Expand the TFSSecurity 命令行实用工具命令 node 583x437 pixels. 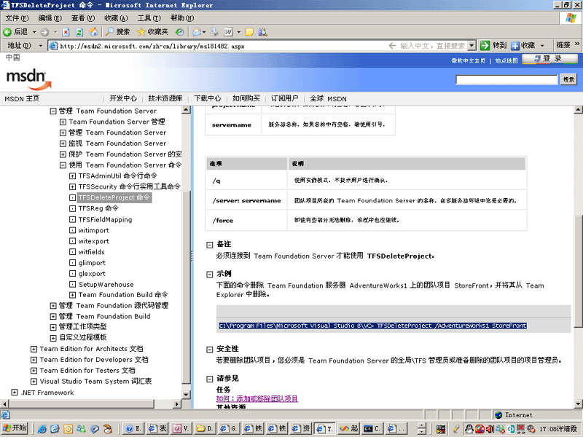click(72, 186)
